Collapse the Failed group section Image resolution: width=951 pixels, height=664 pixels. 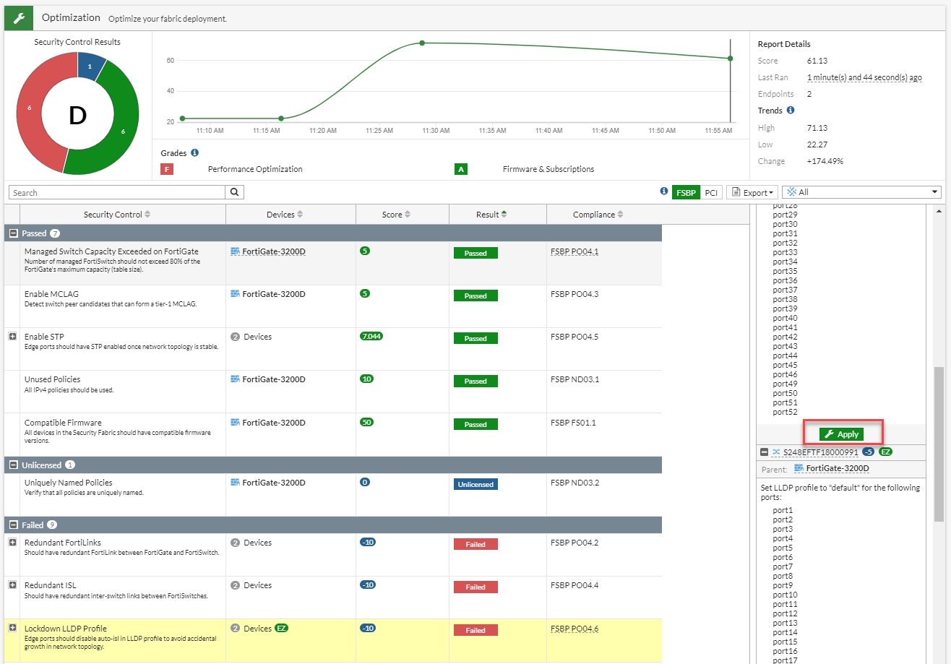click(x=13, y=525)
